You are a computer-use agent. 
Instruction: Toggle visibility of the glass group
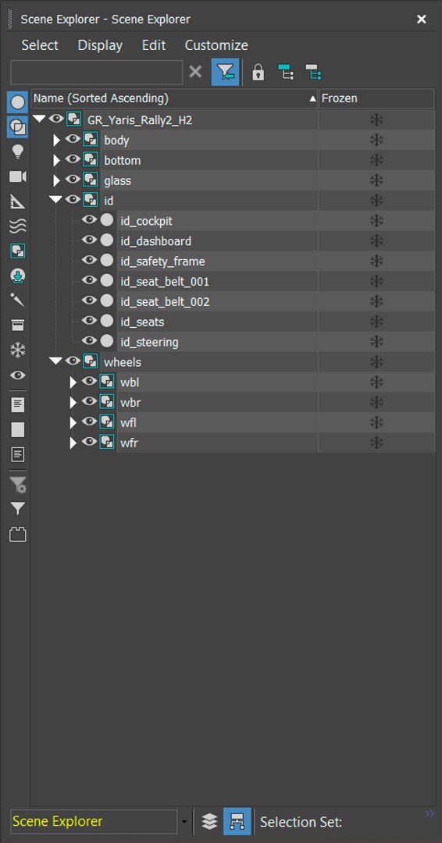pos(73,180)
